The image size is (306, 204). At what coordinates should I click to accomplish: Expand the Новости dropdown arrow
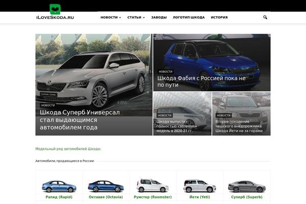coord(120,17)
